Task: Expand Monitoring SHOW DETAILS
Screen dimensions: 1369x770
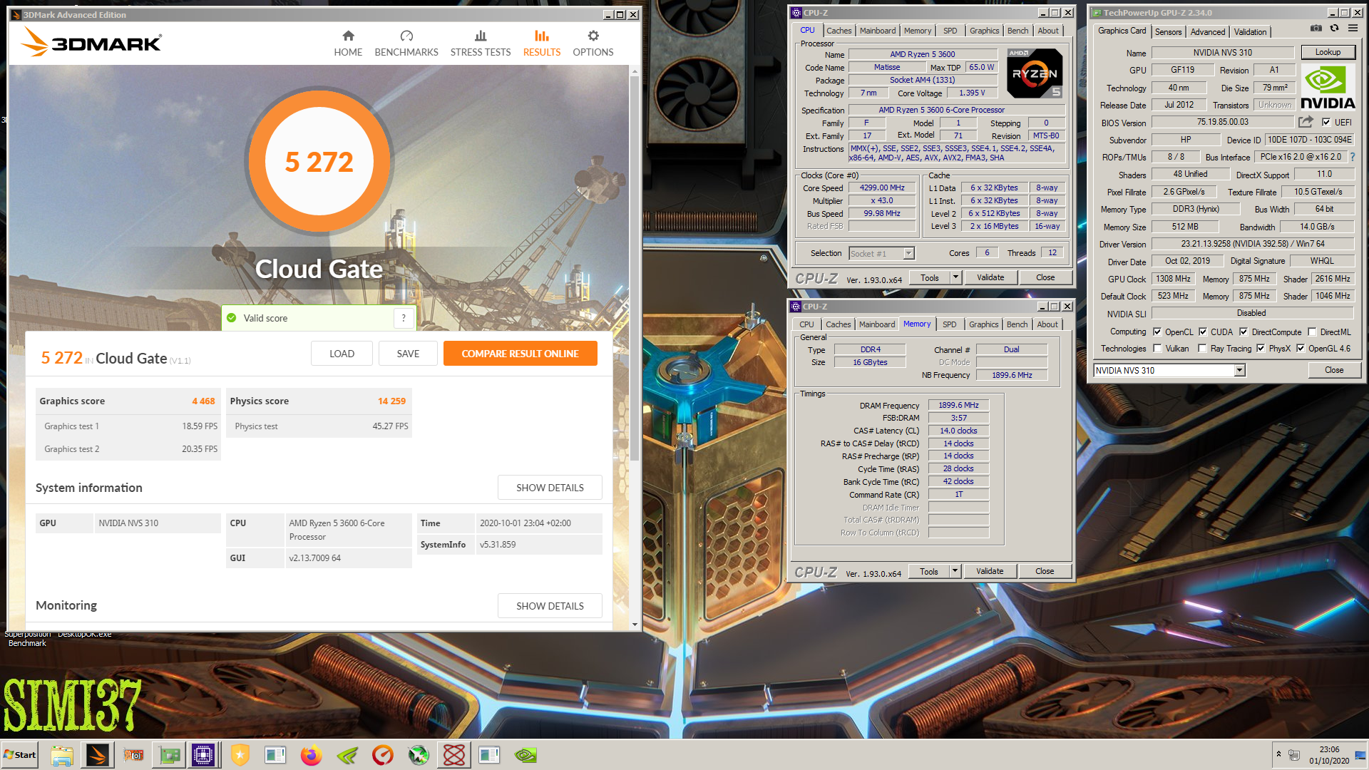Action: coord(550,606)
